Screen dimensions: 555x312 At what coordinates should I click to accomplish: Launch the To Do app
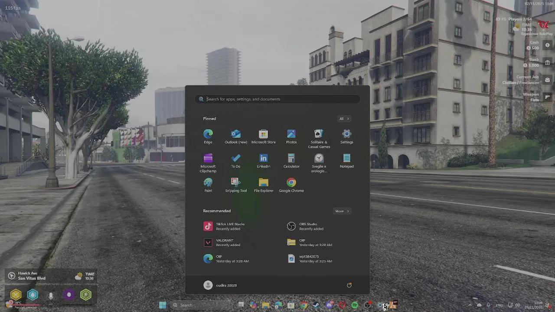click(x=236, y=161)
